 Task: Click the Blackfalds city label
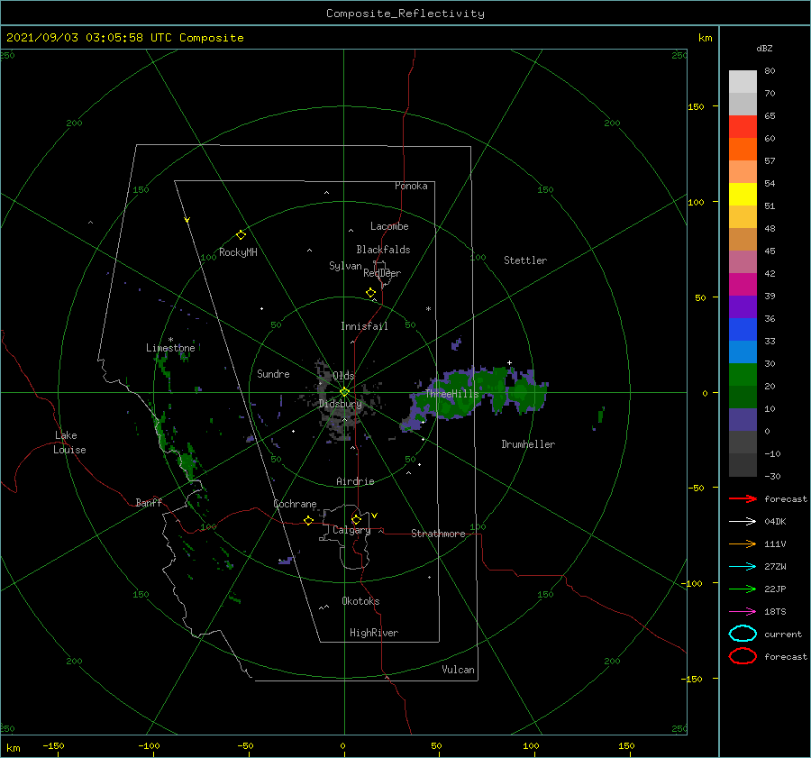click(383, 250)
